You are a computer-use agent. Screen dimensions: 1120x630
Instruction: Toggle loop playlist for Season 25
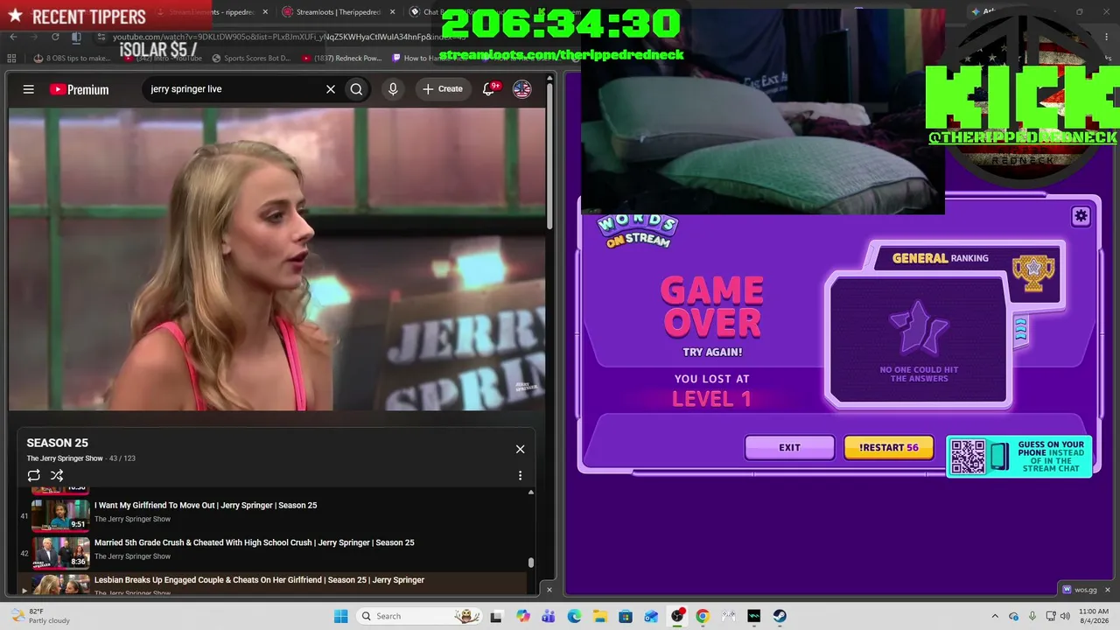tap(33, 475)
